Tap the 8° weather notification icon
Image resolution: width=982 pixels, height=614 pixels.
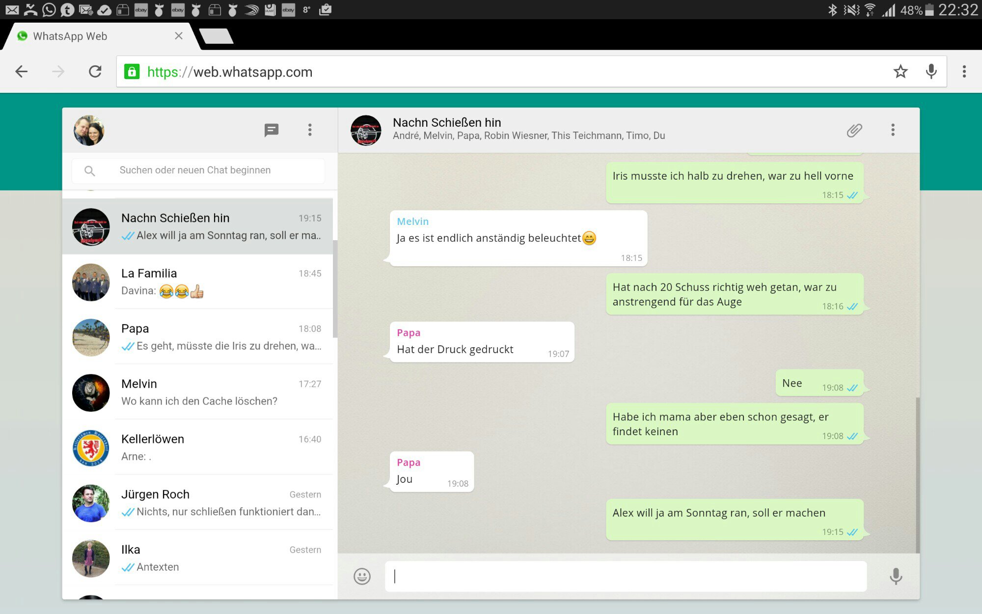click(306, 9)
